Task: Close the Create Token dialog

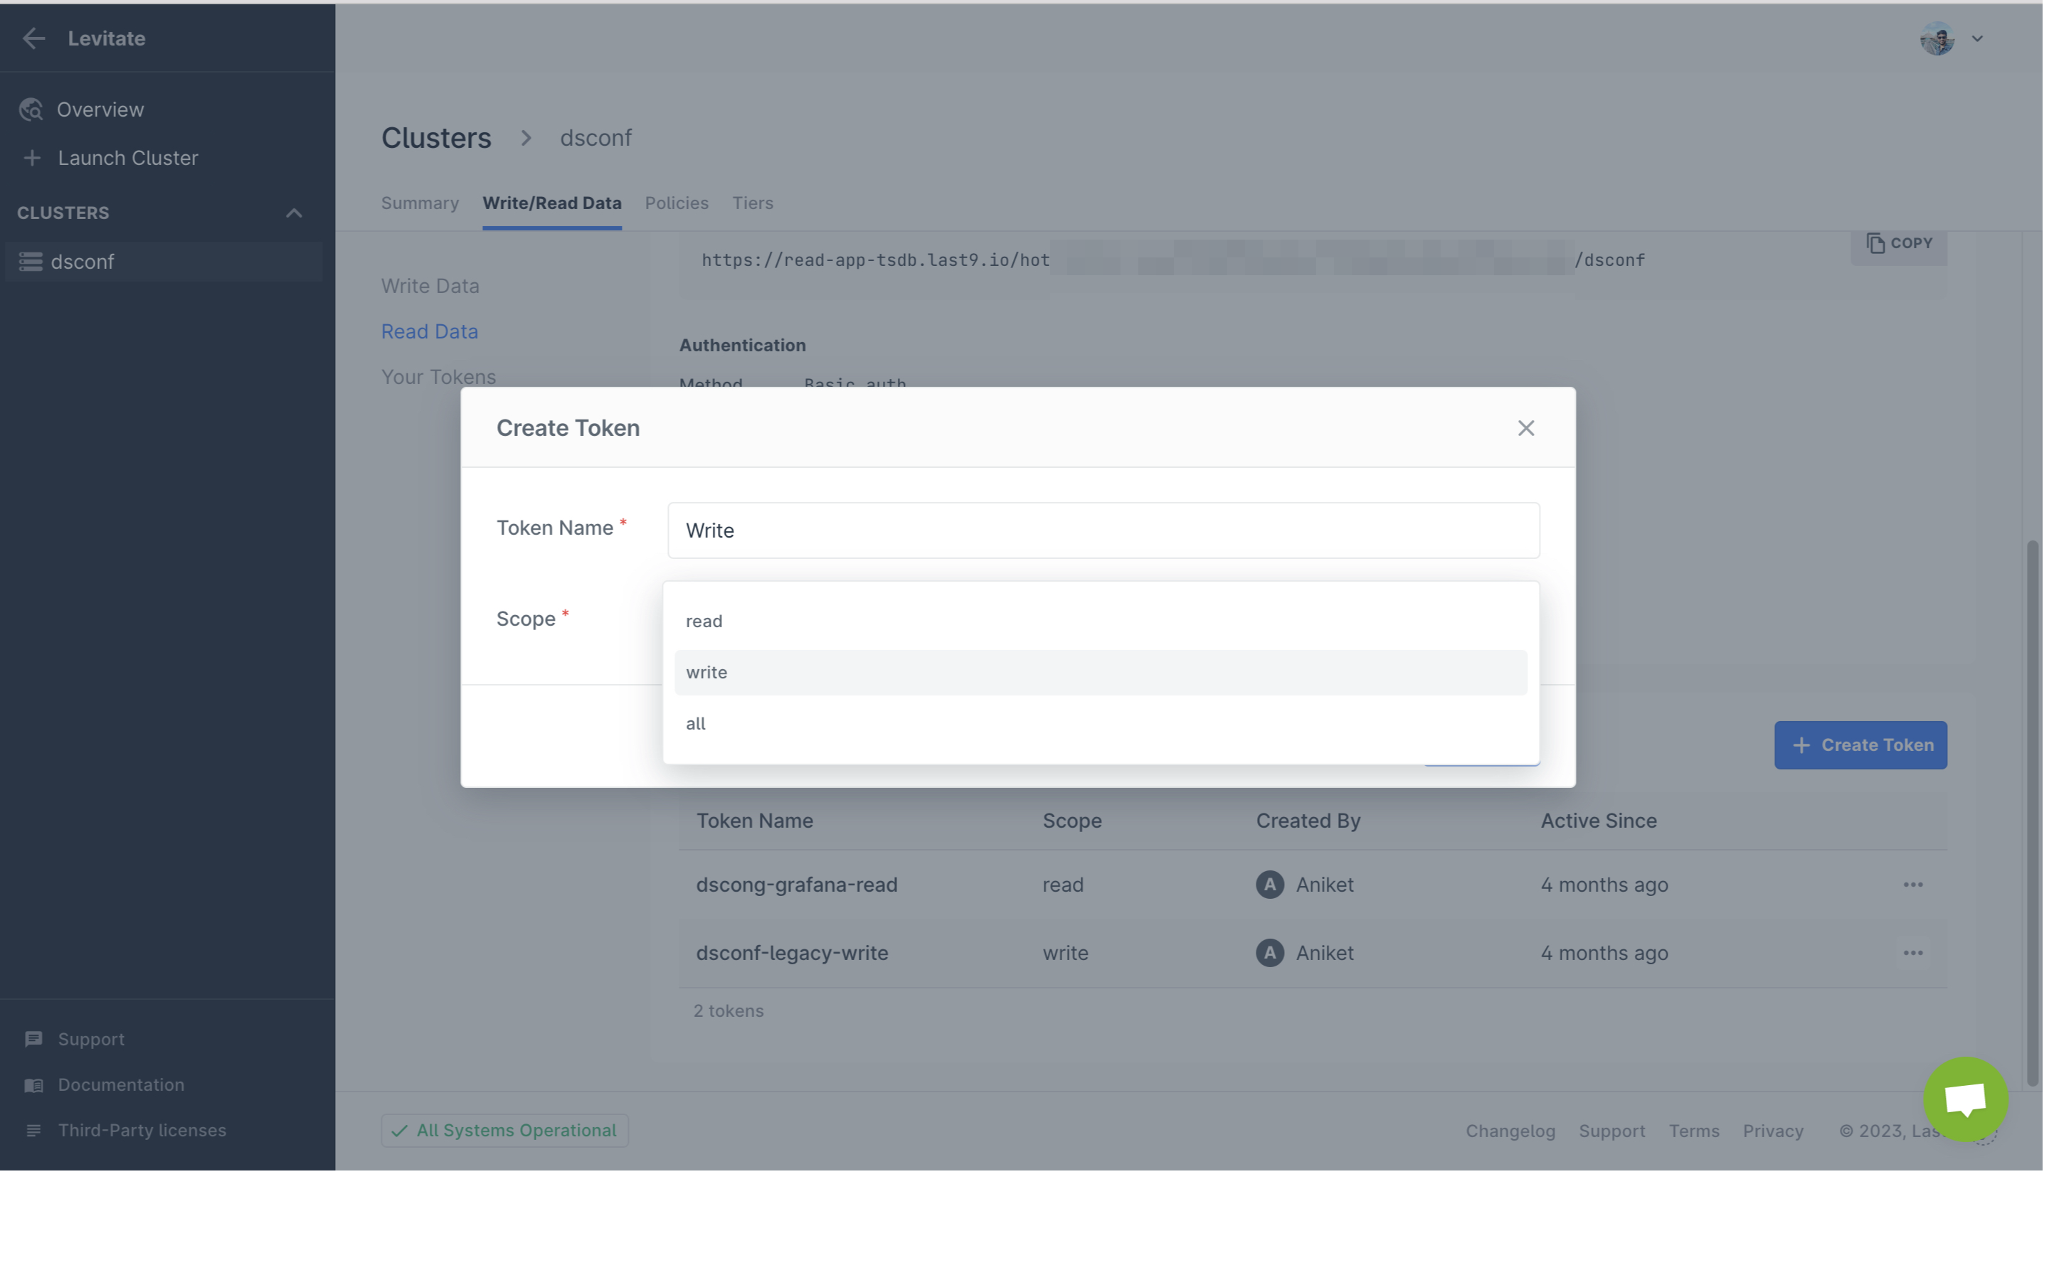Action: pos(1526,428)
